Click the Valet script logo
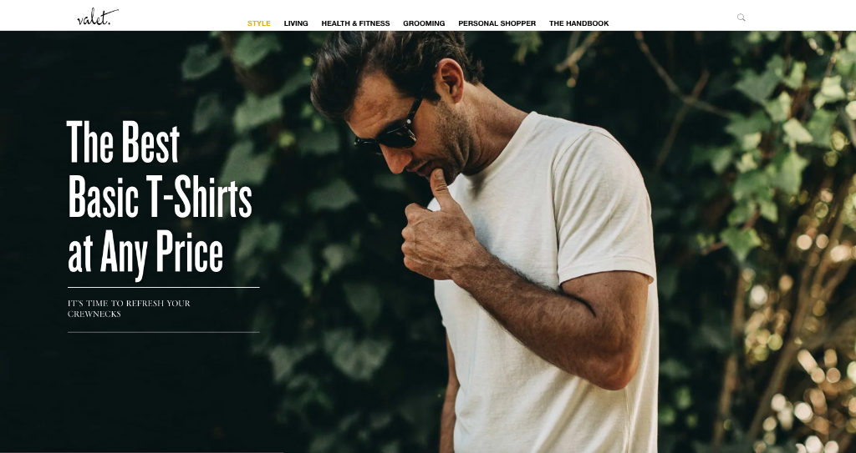 point(98,17)
